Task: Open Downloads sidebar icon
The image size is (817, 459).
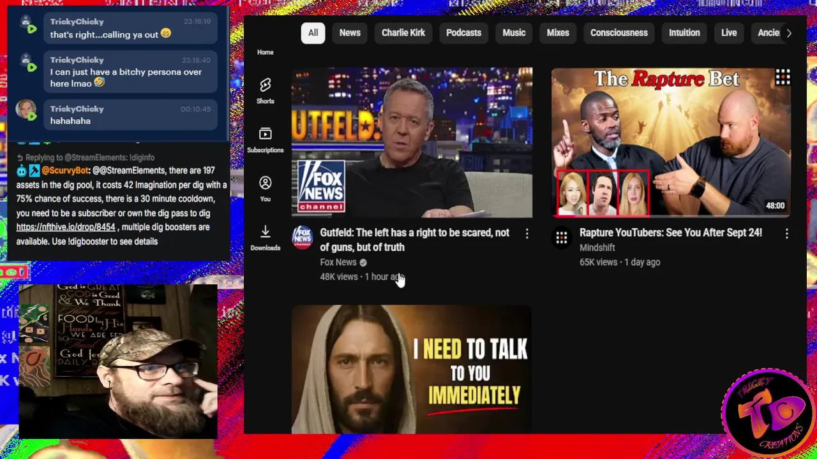Action: click(265, 238)
